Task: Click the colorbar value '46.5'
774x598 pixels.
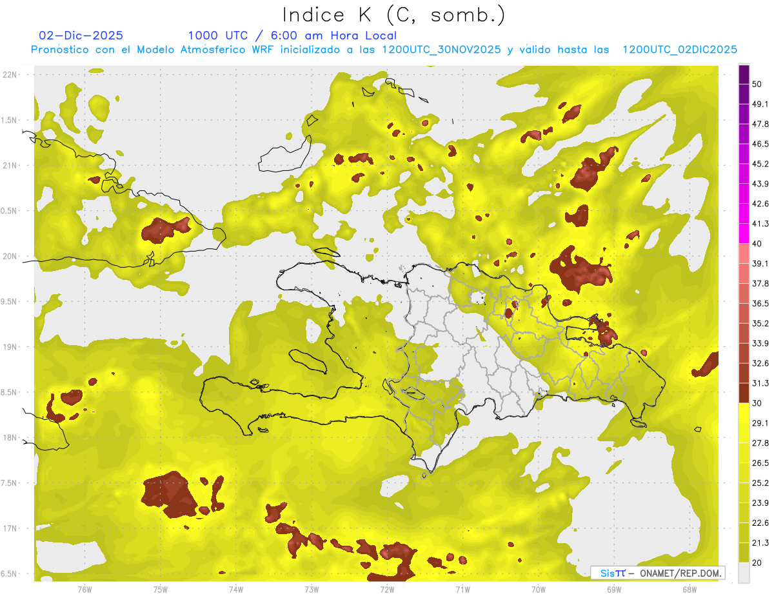Action: (x=761, y=144)
